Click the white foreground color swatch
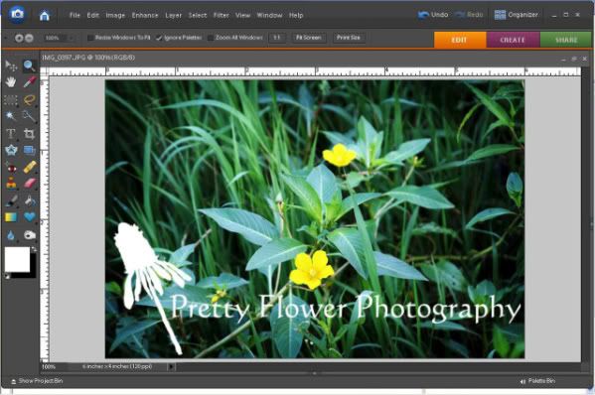 (17, 259)
